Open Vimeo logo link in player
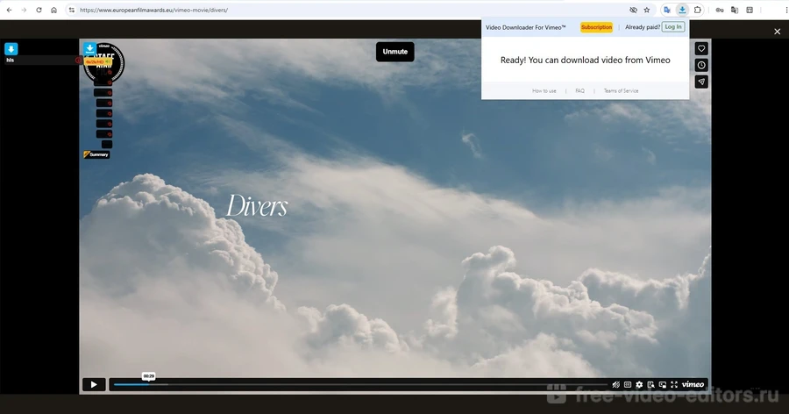 click(693, 385)
